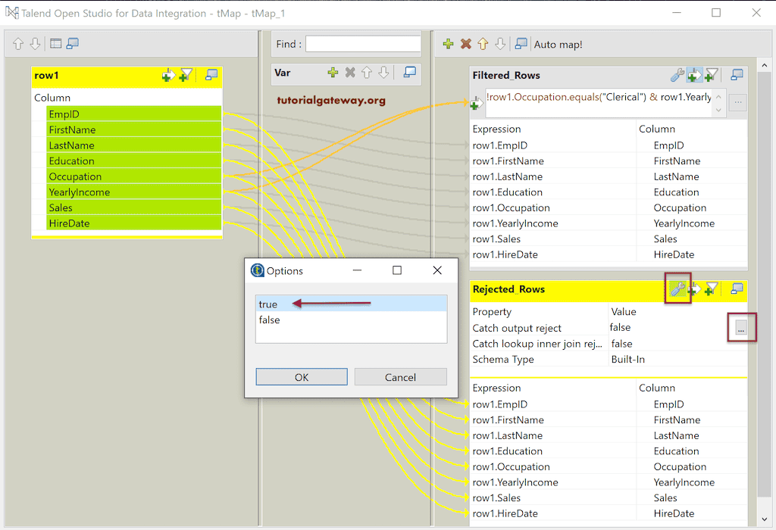This screenshot has height=530, width=776.
Task: Move output table up with yellow arrow
Action: [481, 44]
